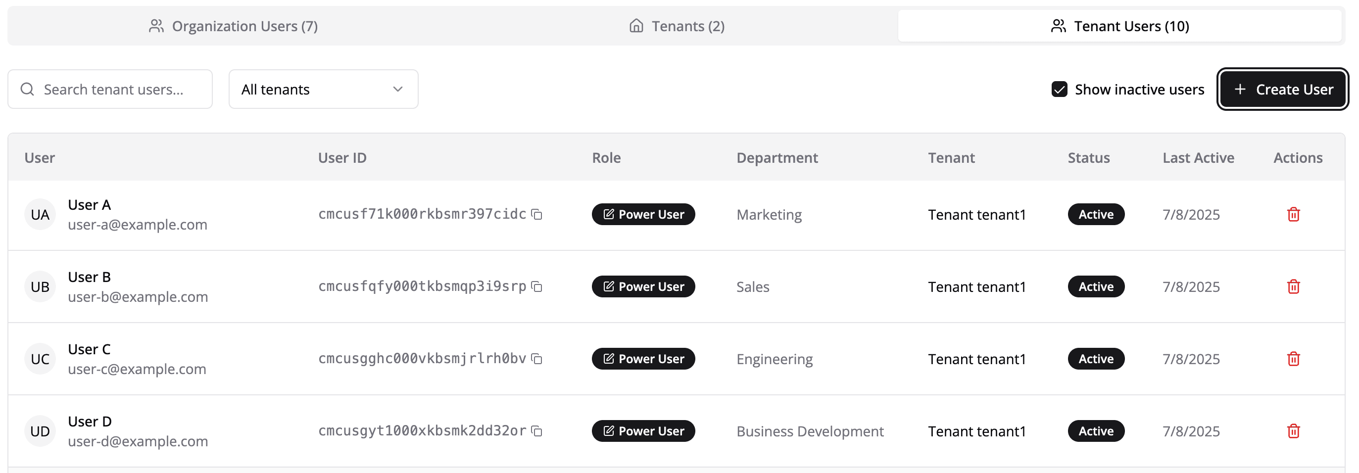Screen dimensions: 1359x473
Task: Select the Tenant Users tab
Action: (1121, 25)
